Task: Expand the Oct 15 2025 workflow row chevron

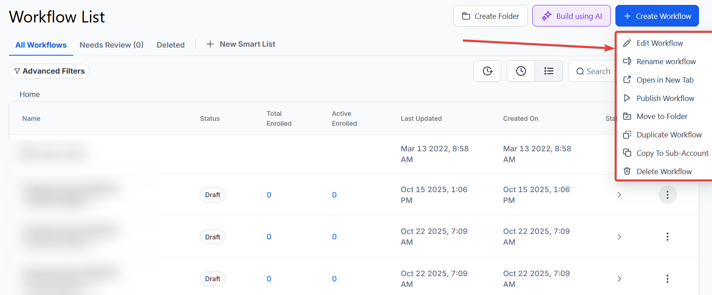Action: [619, 195]
